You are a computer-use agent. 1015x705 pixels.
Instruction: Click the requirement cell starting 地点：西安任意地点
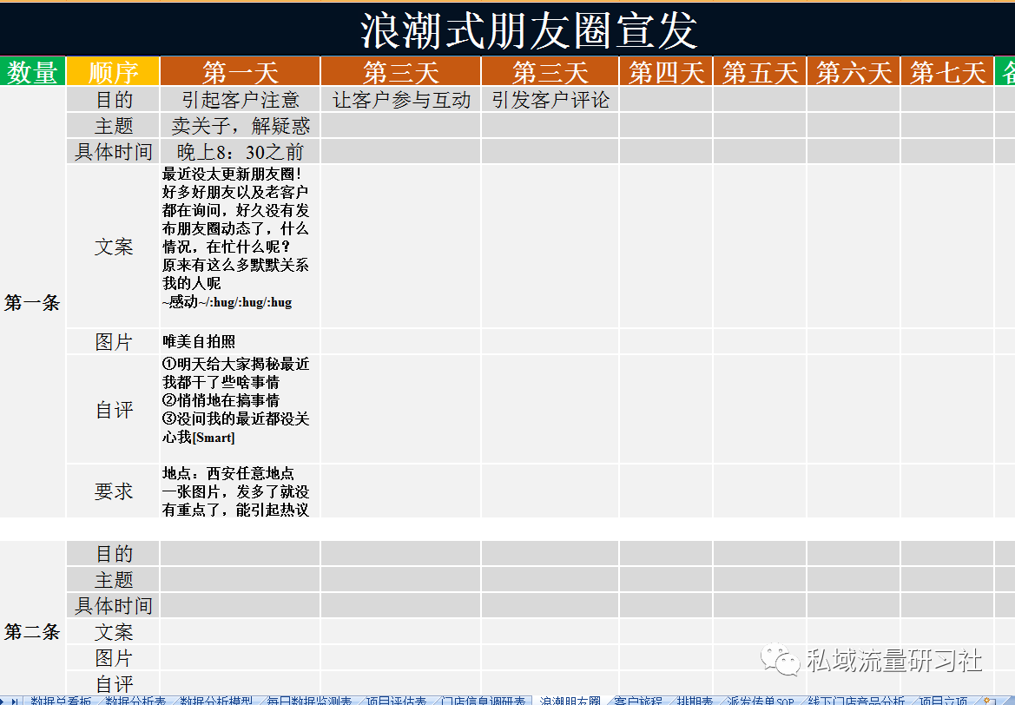(241, 491)
